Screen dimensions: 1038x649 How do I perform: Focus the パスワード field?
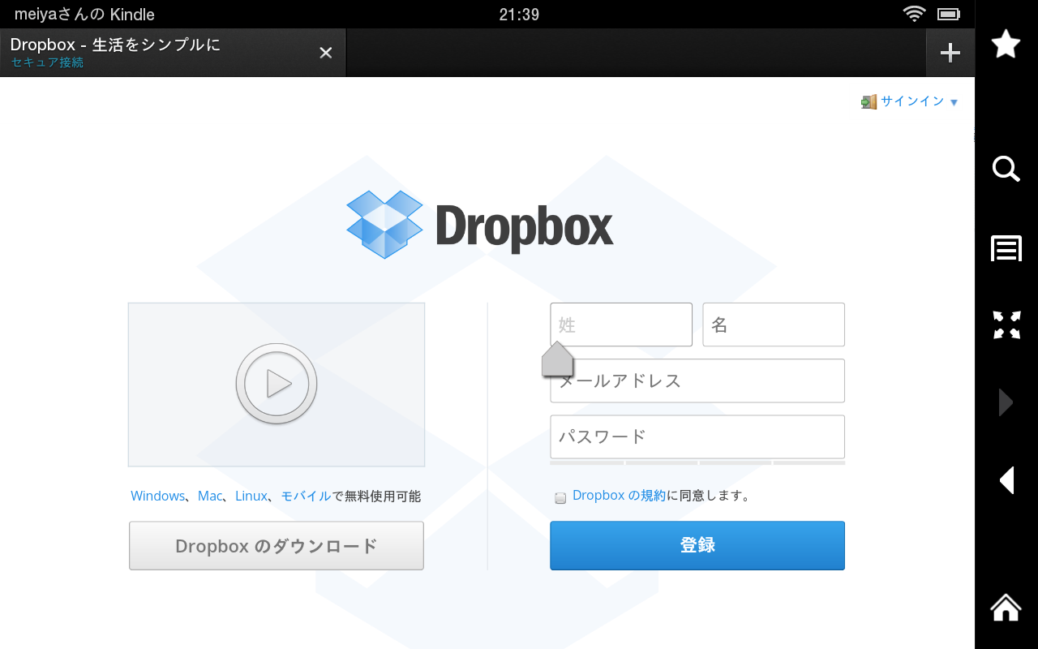click(697, 436)
